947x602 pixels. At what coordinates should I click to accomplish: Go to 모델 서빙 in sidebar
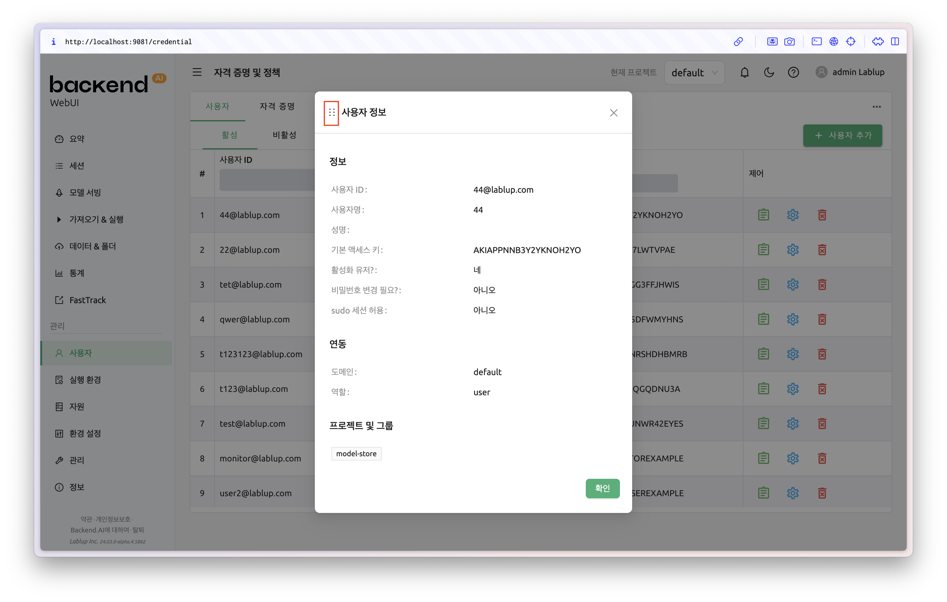point(85,193)
